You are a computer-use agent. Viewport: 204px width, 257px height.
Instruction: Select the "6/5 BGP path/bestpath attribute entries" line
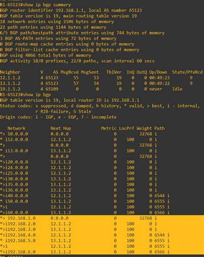point(82,33)
